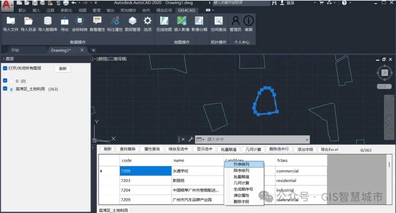This screenshot has height=213, width=396.
Task: Select 生成顺序号 from context menu
Action: pyautogui.click(x=244, y=189)
